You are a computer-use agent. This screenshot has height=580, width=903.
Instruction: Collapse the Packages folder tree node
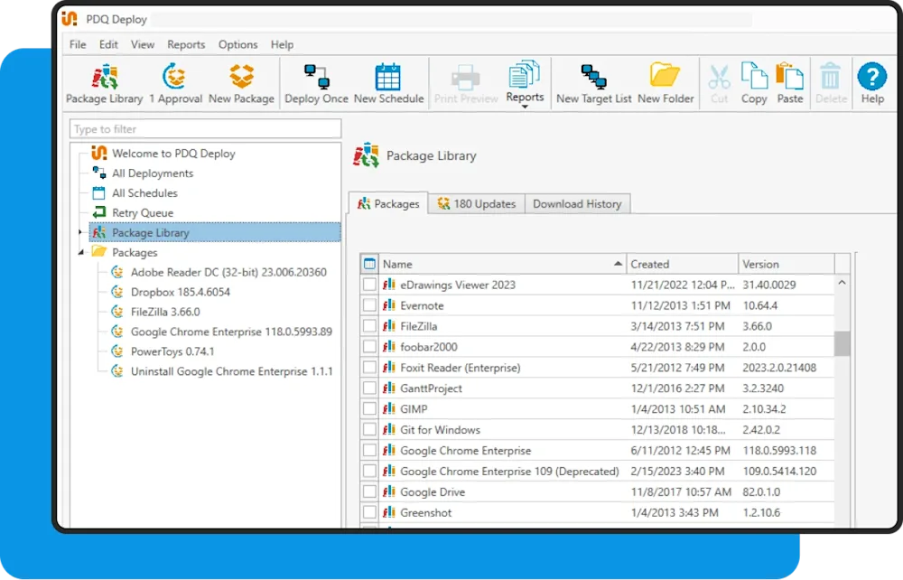[x=80, y=252]
